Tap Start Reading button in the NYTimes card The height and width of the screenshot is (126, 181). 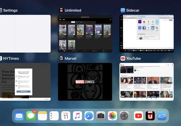[x=24, y=92]
